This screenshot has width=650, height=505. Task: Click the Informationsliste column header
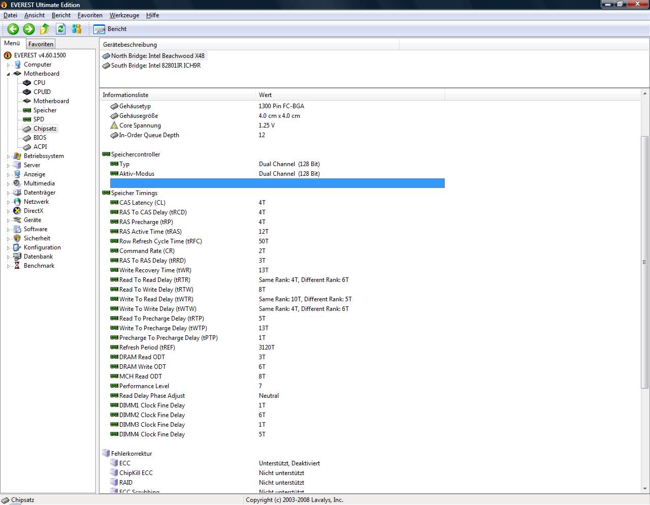[x=178, y=95]
